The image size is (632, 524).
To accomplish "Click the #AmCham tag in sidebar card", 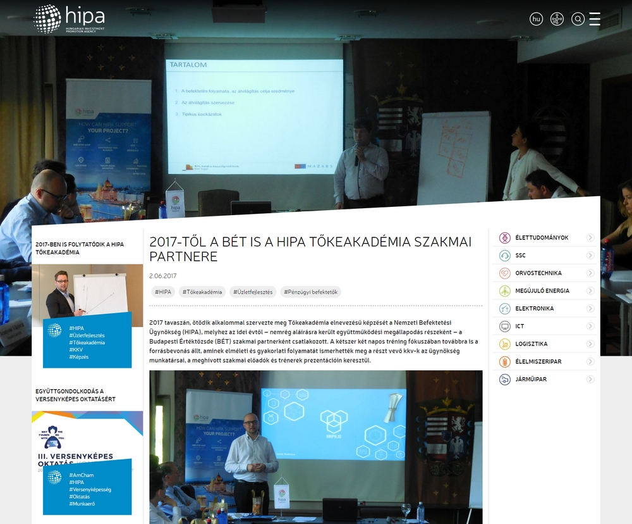I will pos(81,475).
